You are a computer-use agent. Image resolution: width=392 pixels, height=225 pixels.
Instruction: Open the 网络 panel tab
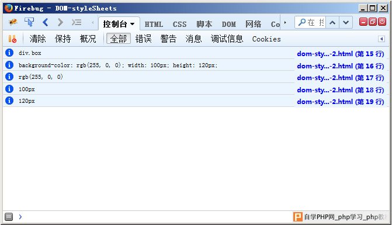pos(253,24)
